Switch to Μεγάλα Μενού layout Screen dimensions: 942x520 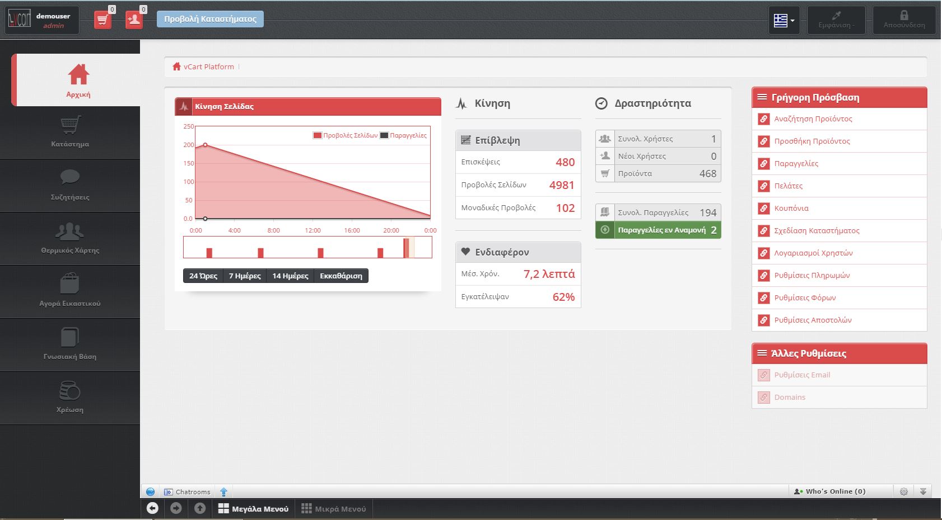pyautogui.click(x=253, y=509)
